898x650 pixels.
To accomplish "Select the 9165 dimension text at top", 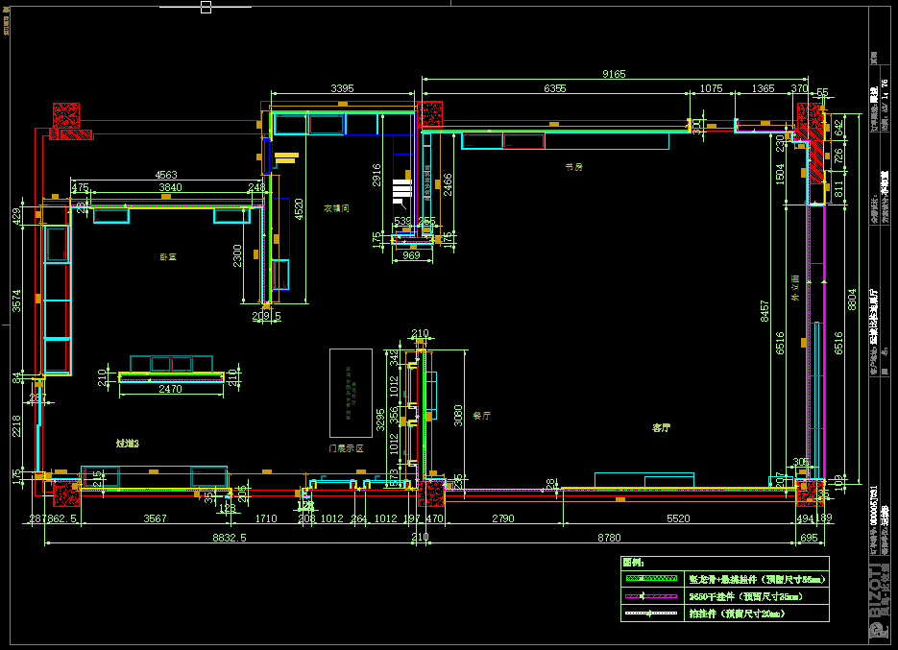I will click(x=614, y=74).
